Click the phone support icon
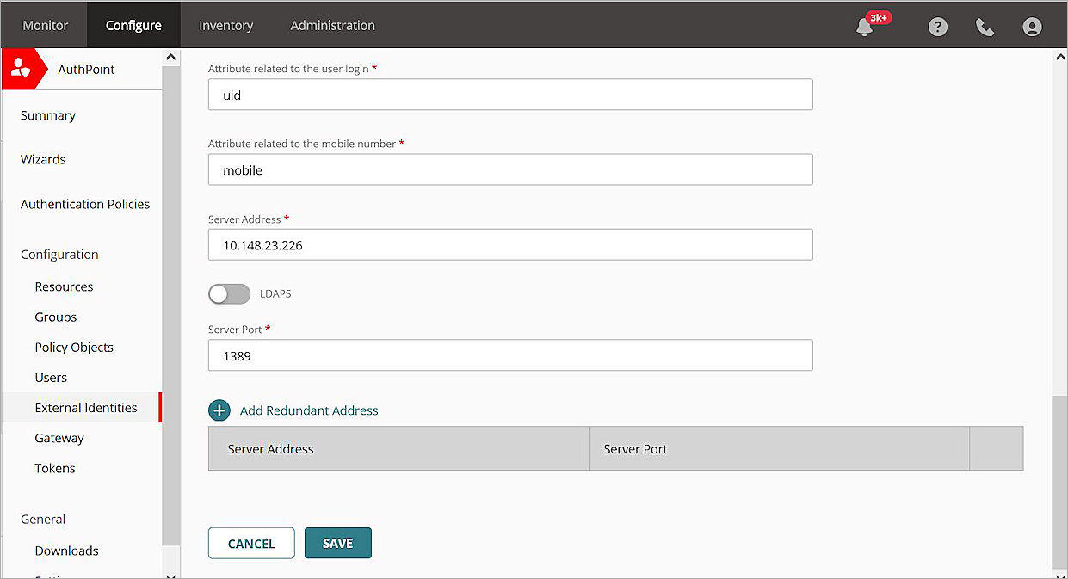 (x=985, y=27)
